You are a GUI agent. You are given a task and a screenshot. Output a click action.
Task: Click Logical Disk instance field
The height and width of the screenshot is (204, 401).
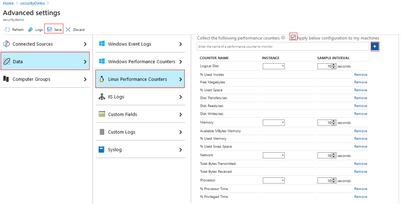[x=274, y=66]
